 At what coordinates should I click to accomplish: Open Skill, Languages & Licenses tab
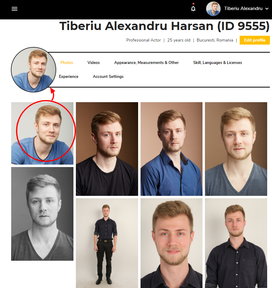217,63
